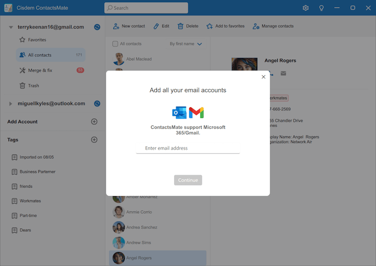Click the Enter email address field

point(187,148)
